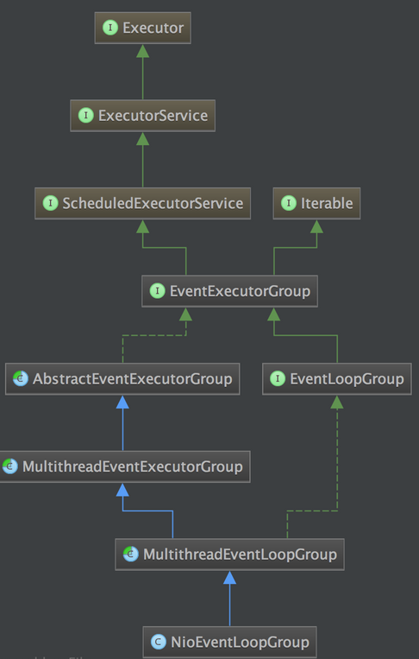Select the AbstractEventExecutorGroup node label
This screenshot has width=419, height=659.
click(x=133, y=379)
